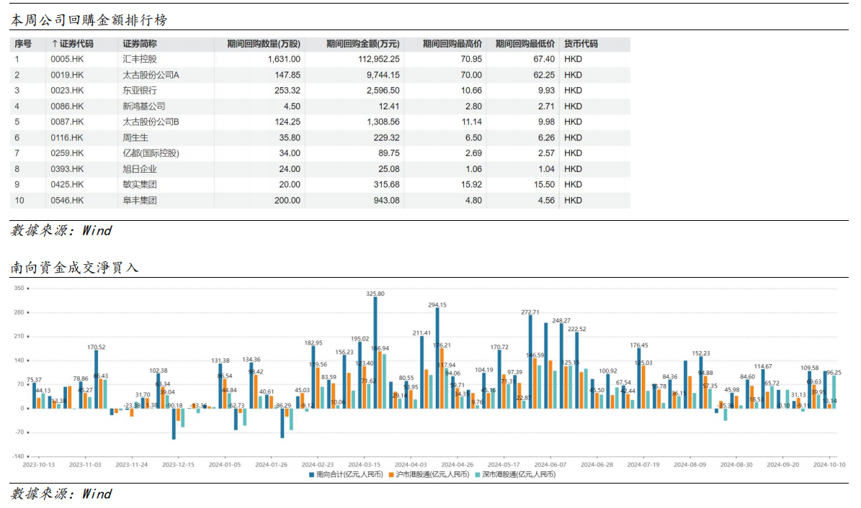The image size is (861, 508).
Task: Click the y-axis value -140
Action: click(x=18, y=456)
